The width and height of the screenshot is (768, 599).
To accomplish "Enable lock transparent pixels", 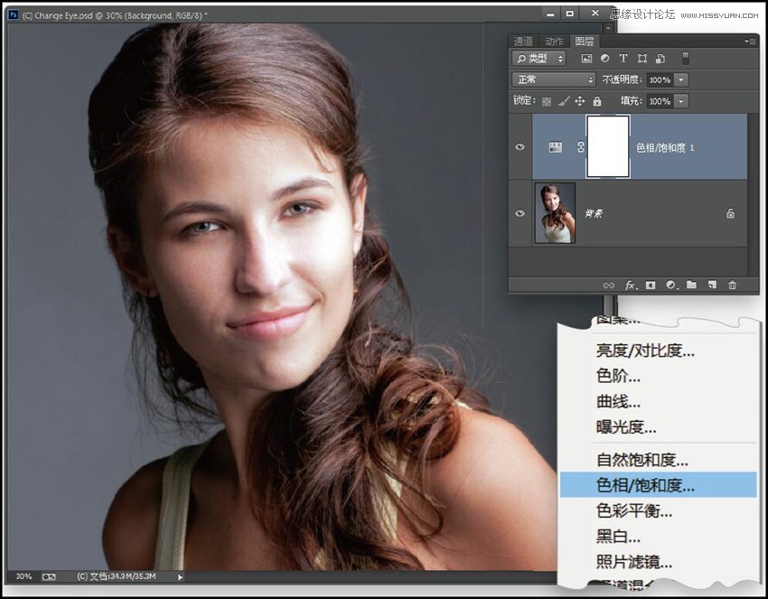I will [546, 101].
